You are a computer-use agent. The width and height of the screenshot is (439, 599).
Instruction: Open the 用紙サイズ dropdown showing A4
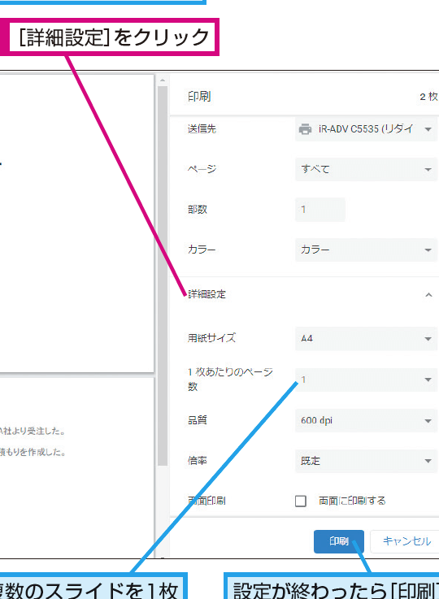(366, 338)
